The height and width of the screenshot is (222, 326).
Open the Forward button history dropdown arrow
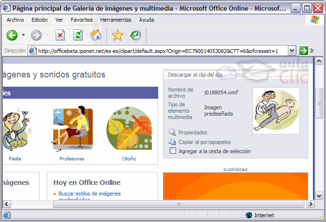(x=47, y=36)
